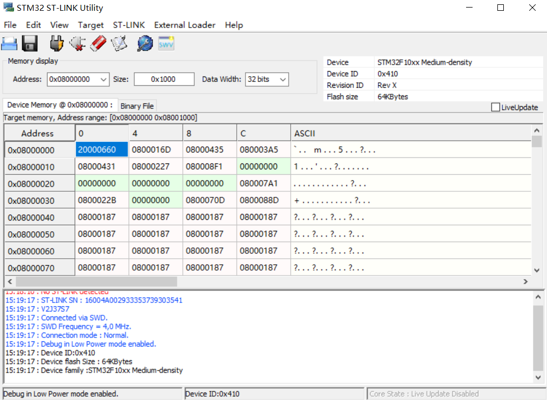547x400 pixels.
Task: Open the SWV serial wire viewer icon
Action: tap(166, 44)
